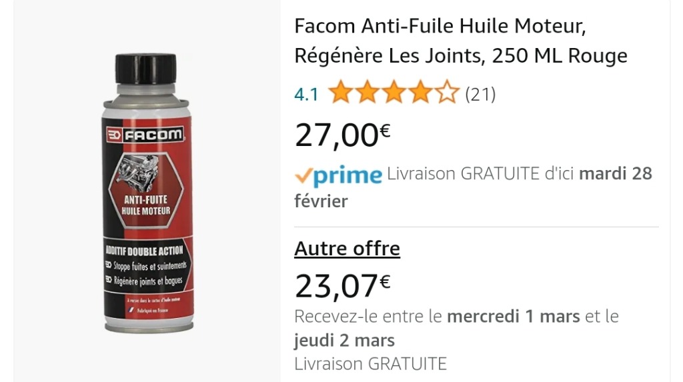Image resolution: width=683 pixels, height=382 pixels.
Task: Select the empty fifth rating star
Action: pyautogui.click(x=447, y=92)
